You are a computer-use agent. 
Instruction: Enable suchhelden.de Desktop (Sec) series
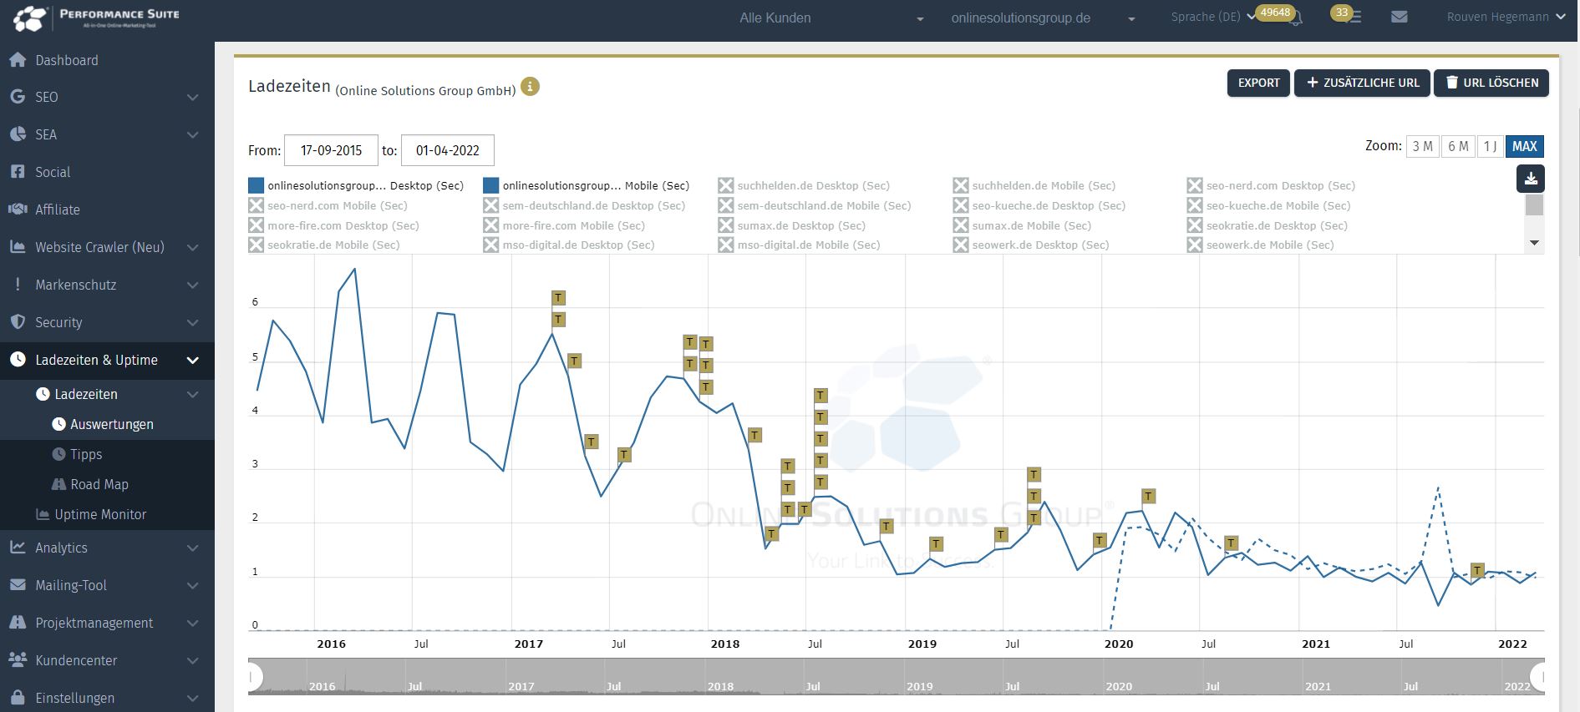(x=805, y=185)
